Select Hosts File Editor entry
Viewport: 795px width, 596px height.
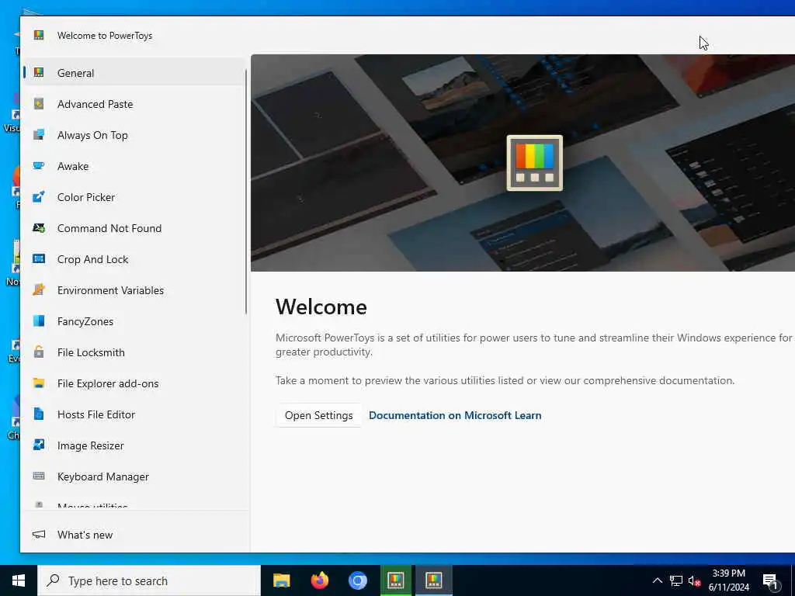coord(135,414)
